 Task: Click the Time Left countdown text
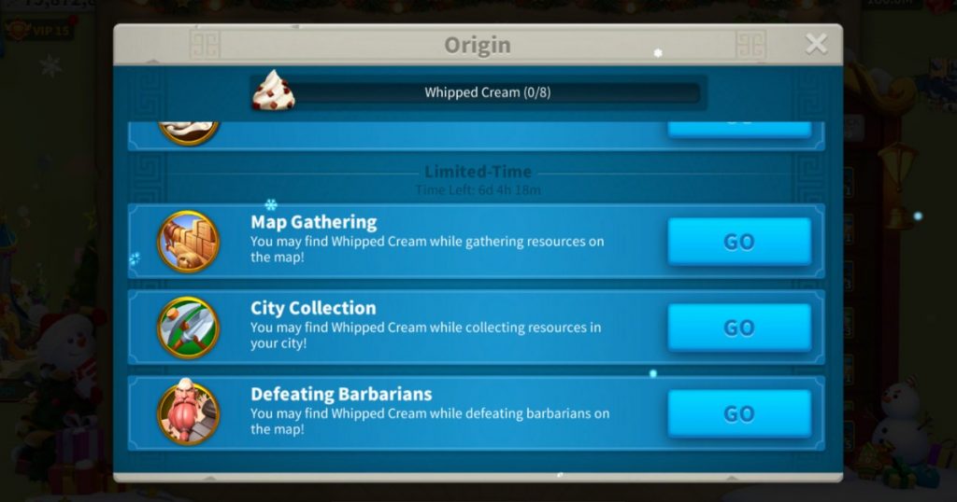point(478,189)
